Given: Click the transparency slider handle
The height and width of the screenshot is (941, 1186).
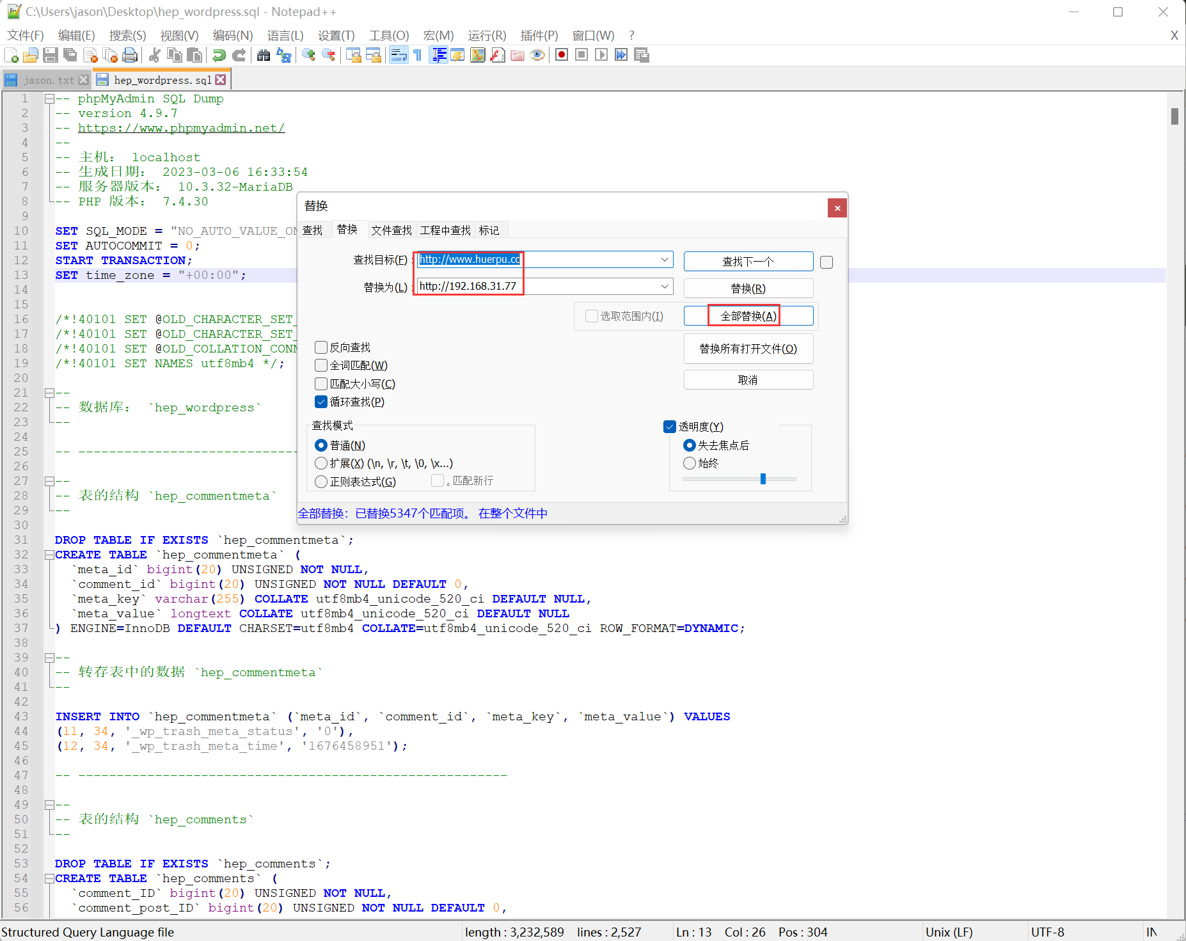Looking at the screenshot, I should [763, 479].
